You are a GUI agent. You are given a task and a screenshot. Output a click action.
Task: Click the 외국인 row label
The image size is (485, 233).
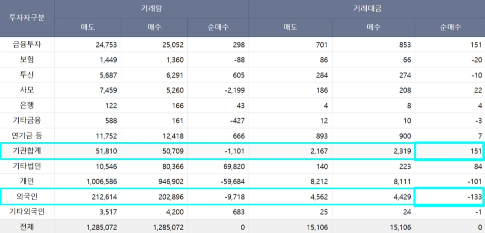27,196
